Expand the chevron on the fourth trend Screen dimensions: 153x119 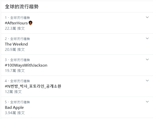pyautogui.click(x=147, y=81)
